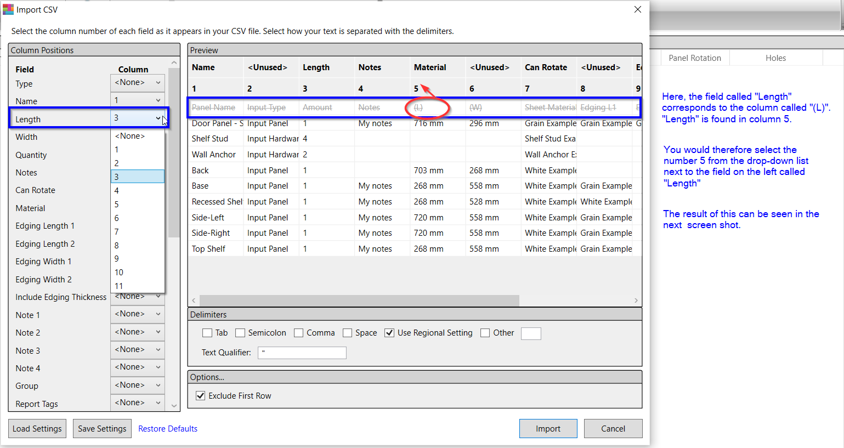The width and height of the screenshot is (844, 448).
Task: Click the Import button
Action: tap(548, 429)
